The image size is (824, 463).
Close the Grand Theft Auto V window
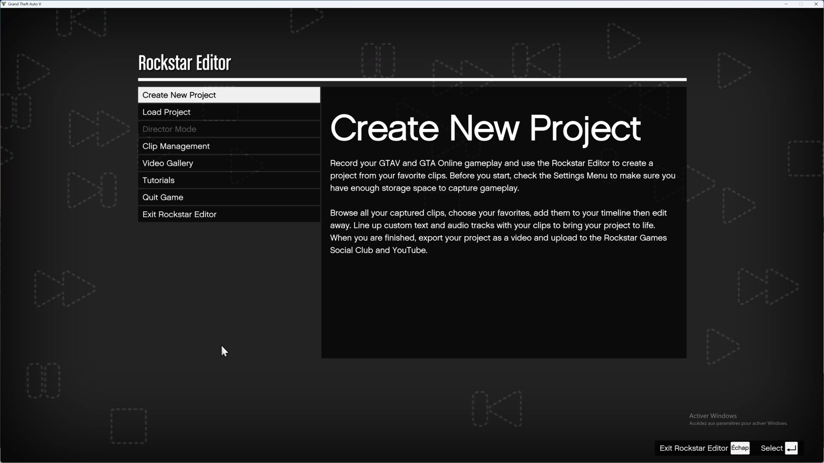click(x=816, y=4)
